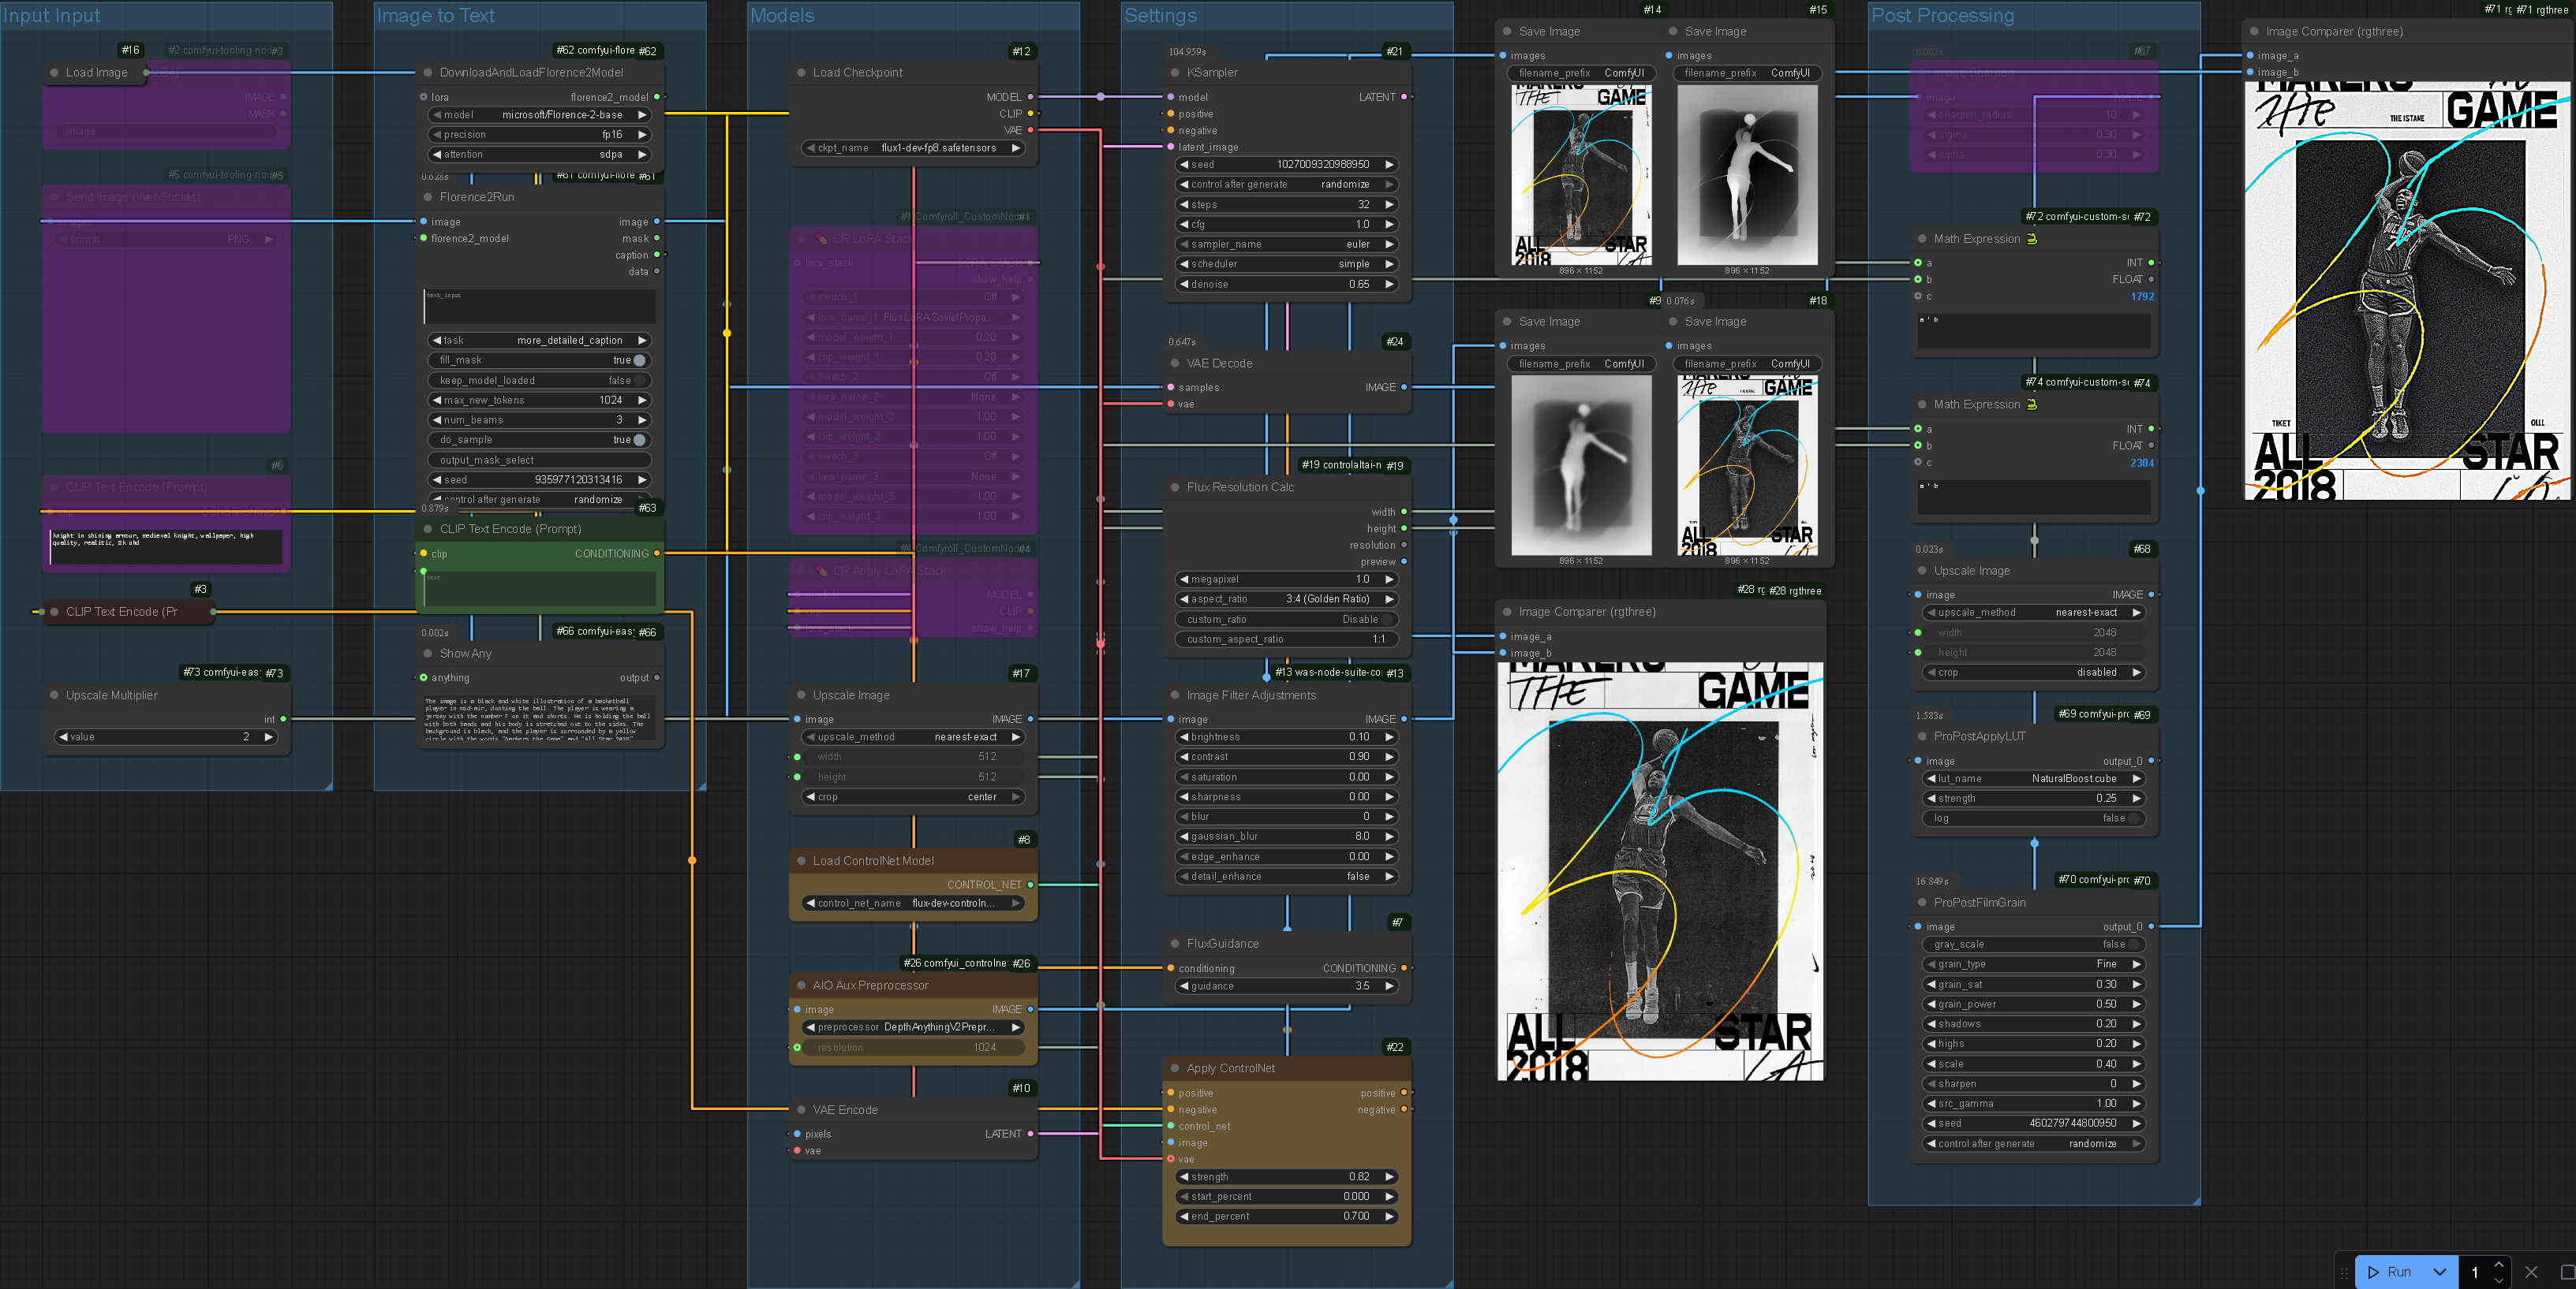Collapse the AIO Aux Preprocessor node dot
Screen dimensions: 2576x1289
pyautogui.click(x=801, y=985)
